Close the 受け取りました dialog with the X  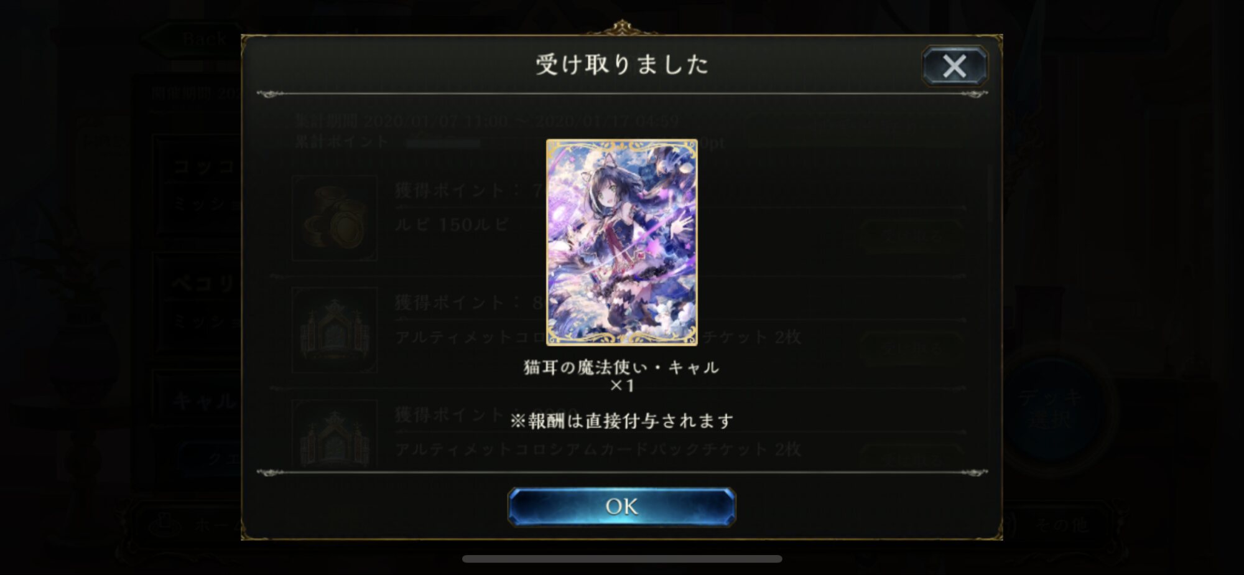tap(954, 65)
